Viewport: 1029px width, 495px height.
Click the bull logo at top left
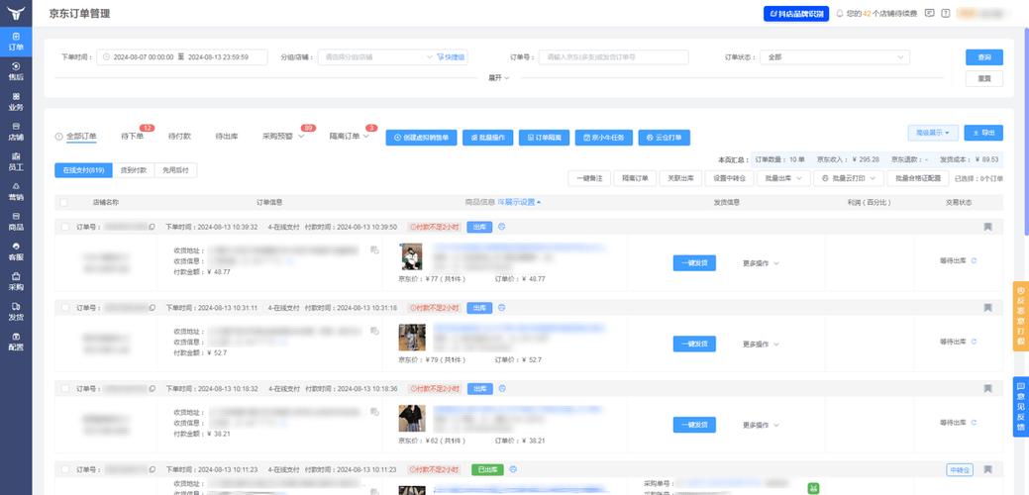click(x=16, y=13)
